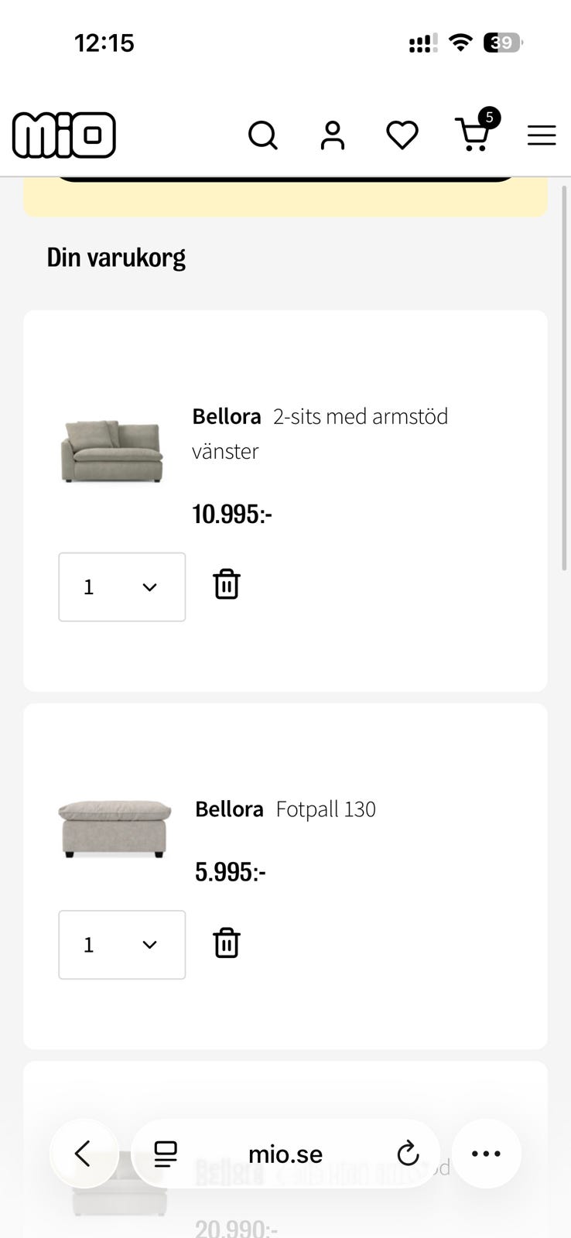Open the Bellora 2-sits sofa thumbnail
Image resolution: width=571 pixels, height=1238 pixels.
pyautogui.click(x=112, y=451)
